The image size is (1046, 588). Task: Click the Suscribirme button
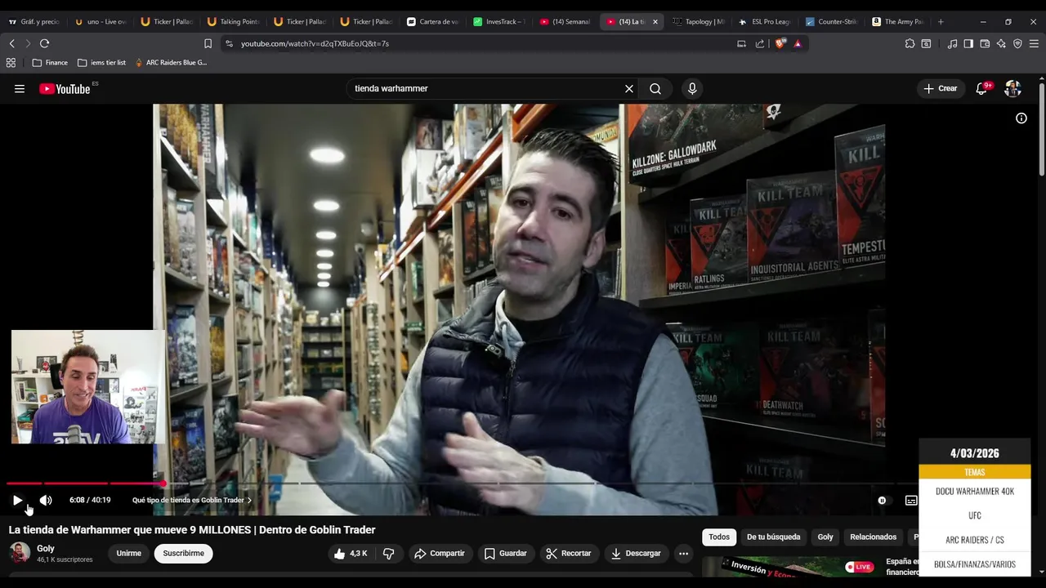183,553
